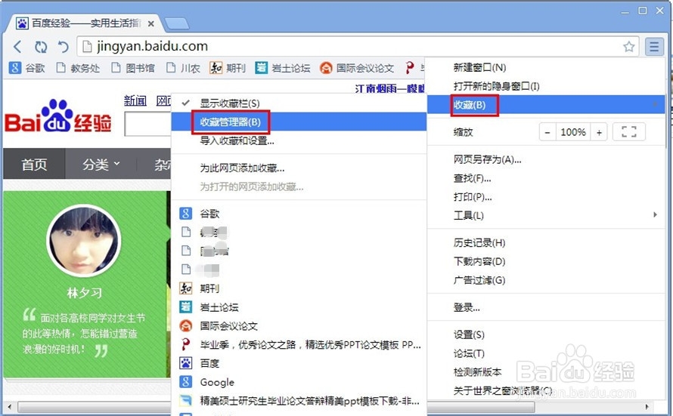Open the 岩土论坛 bookmark in the bookmarks bar
The height and width of the screenshot is (416, 673).
283,68
